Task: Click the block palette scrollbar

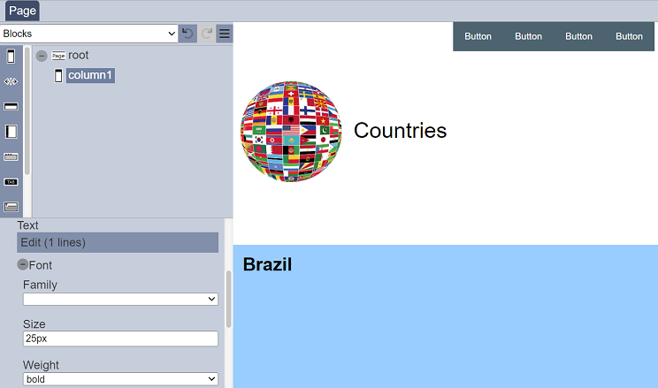Action: pos(27,111)
